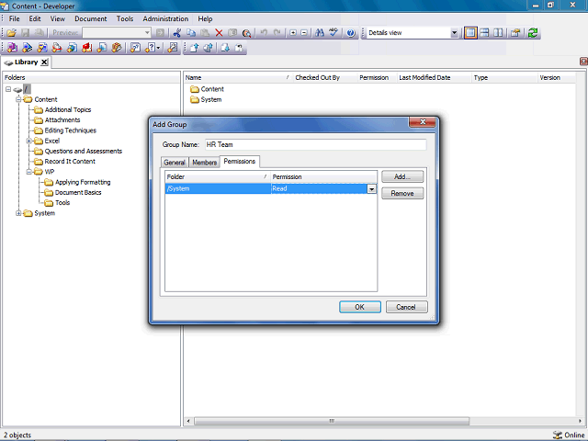Image resolution: width=588 pixels, height=441 pixels.
Task: Click the Redo arrow icon
Action: click(x=277, y=33)
